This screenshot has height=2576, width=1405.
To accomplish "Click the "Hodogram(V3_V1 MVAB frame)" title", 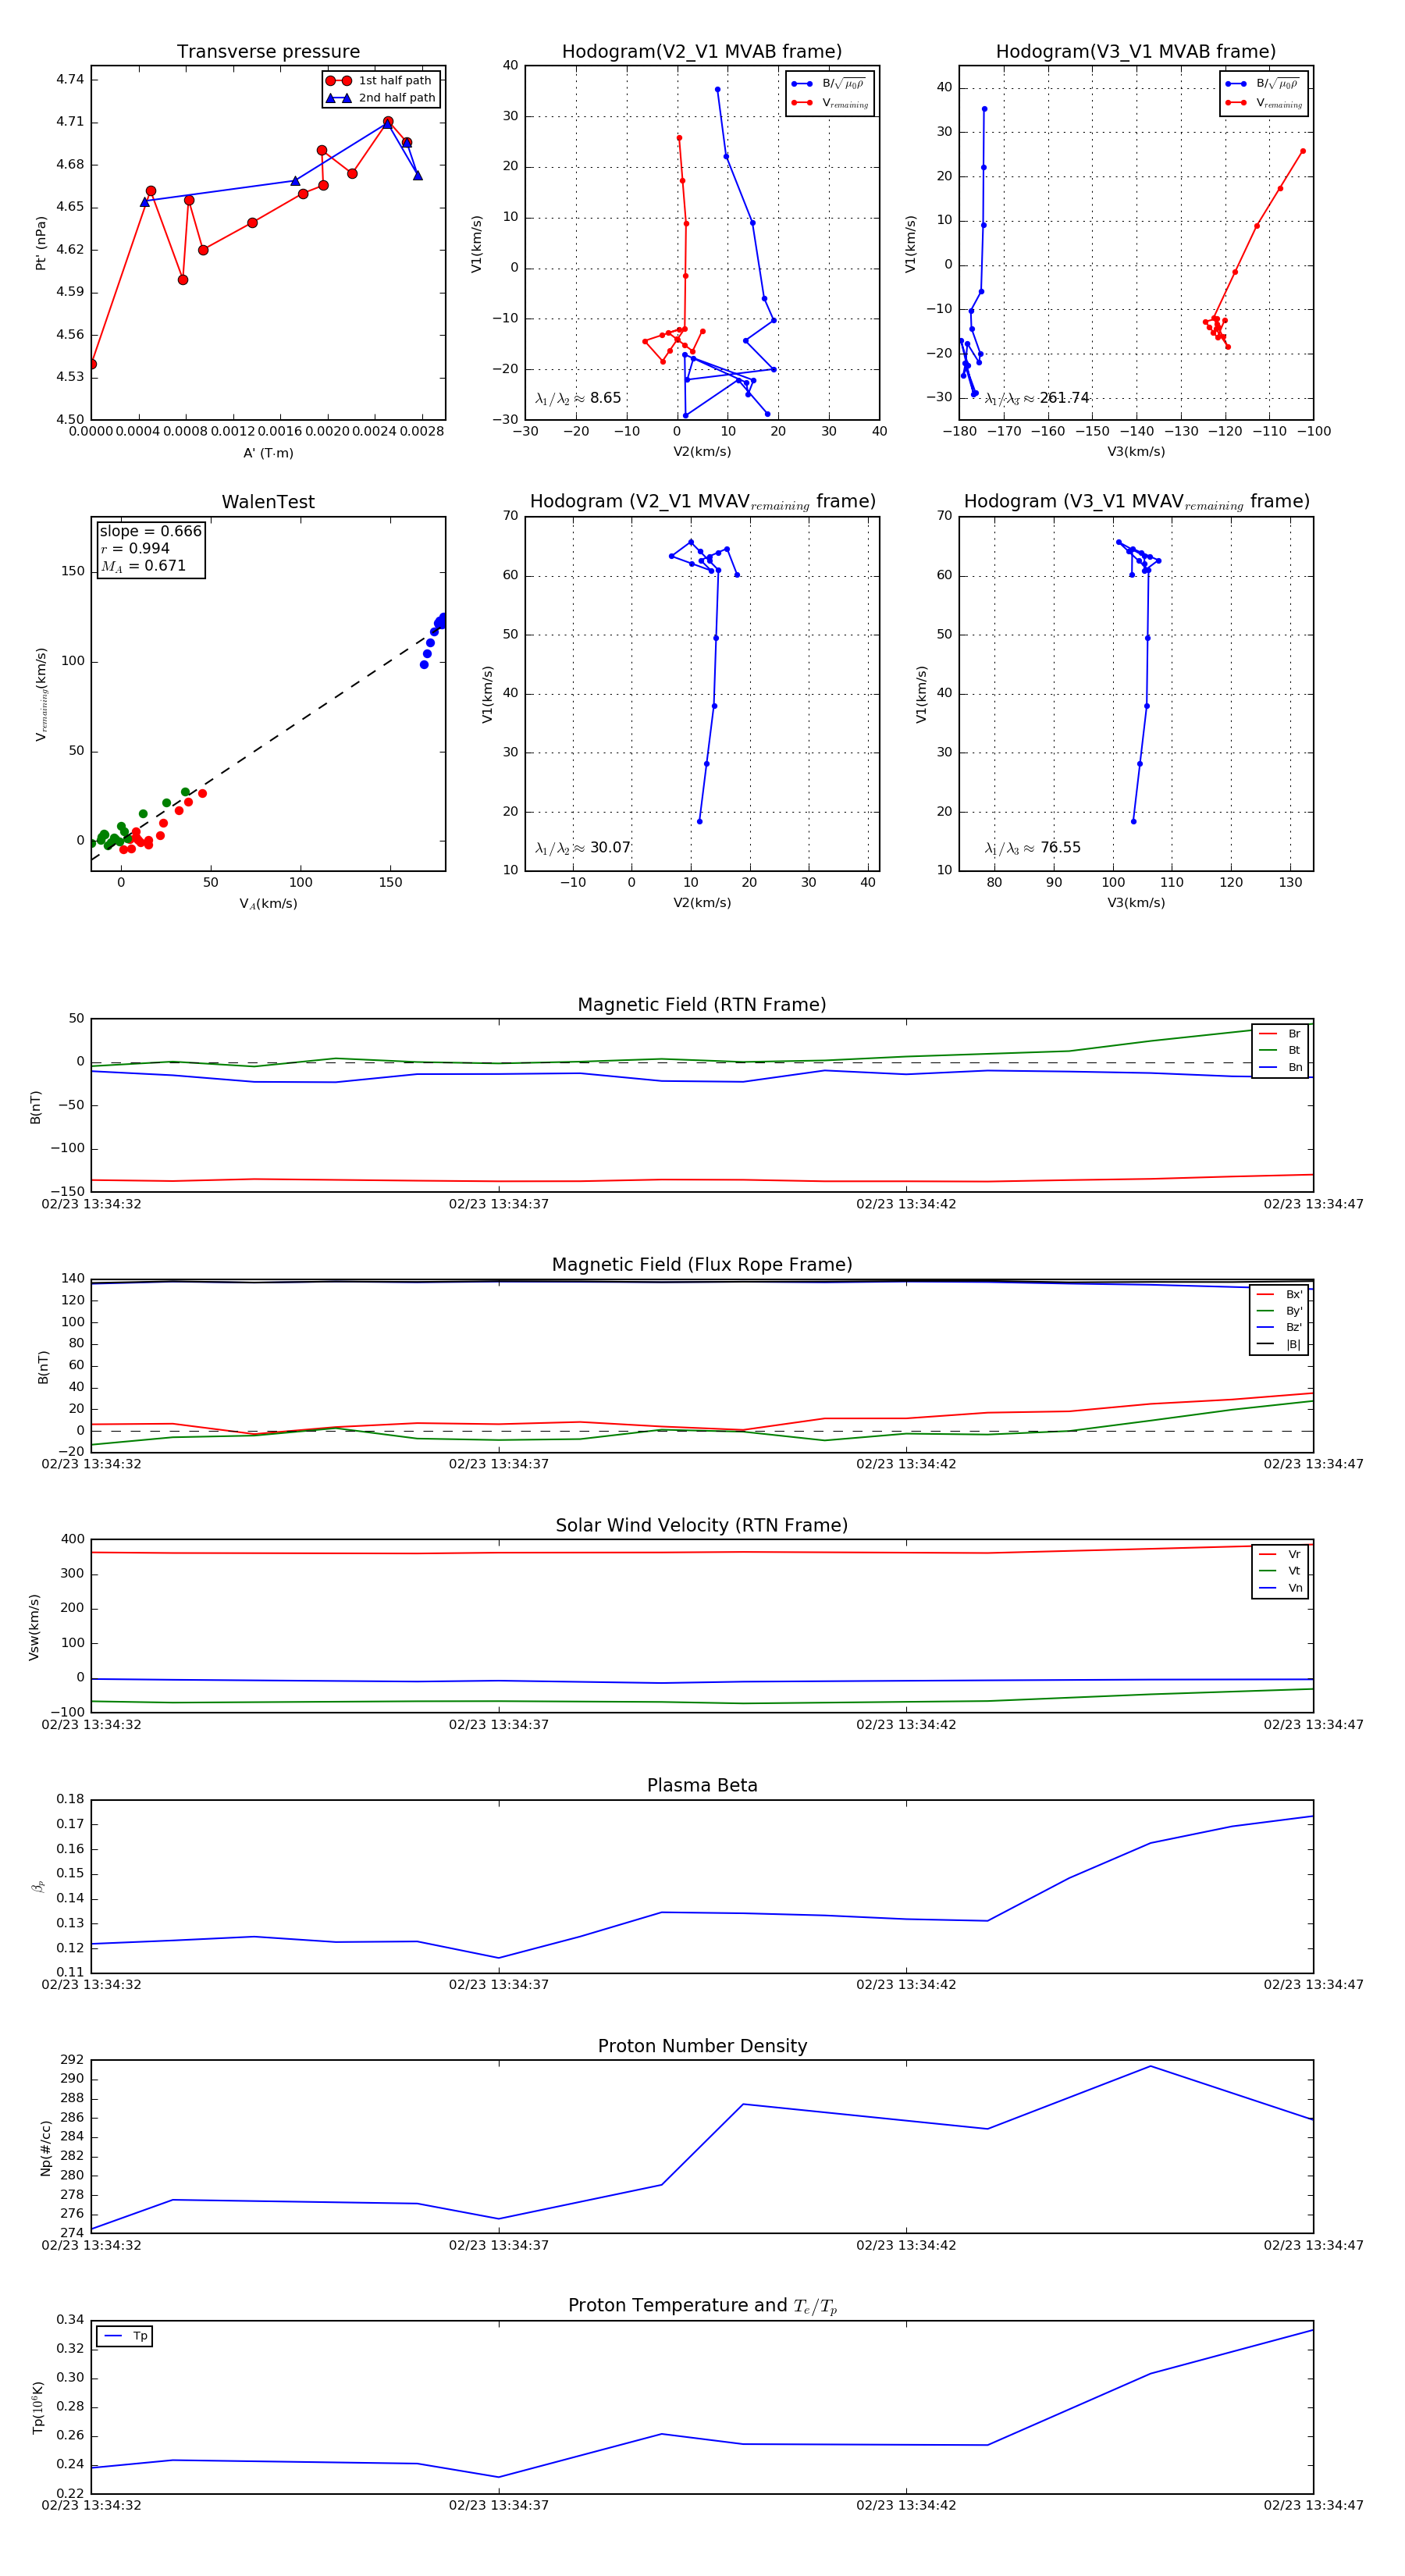I will tap(1136, 52).
